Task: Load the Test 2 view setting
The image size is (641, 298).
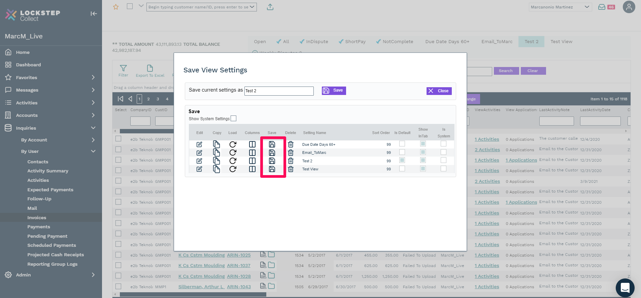Action: (x=233, y=161)
